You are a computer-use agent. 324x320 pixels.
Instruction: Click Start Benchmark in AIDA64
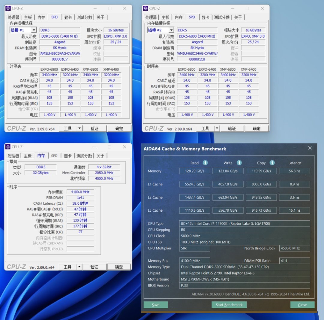[x=229, y=305]
